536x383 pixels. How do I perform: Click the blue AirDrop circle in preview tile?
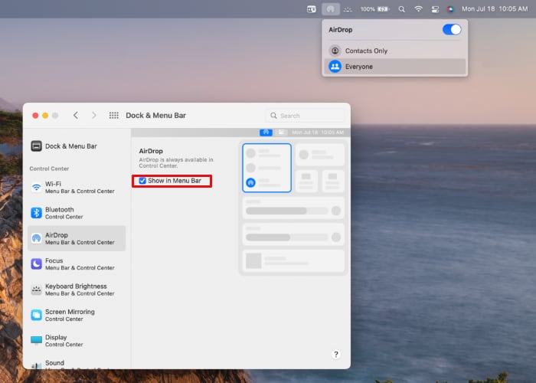pyautogui.click(x=250, y=182)
